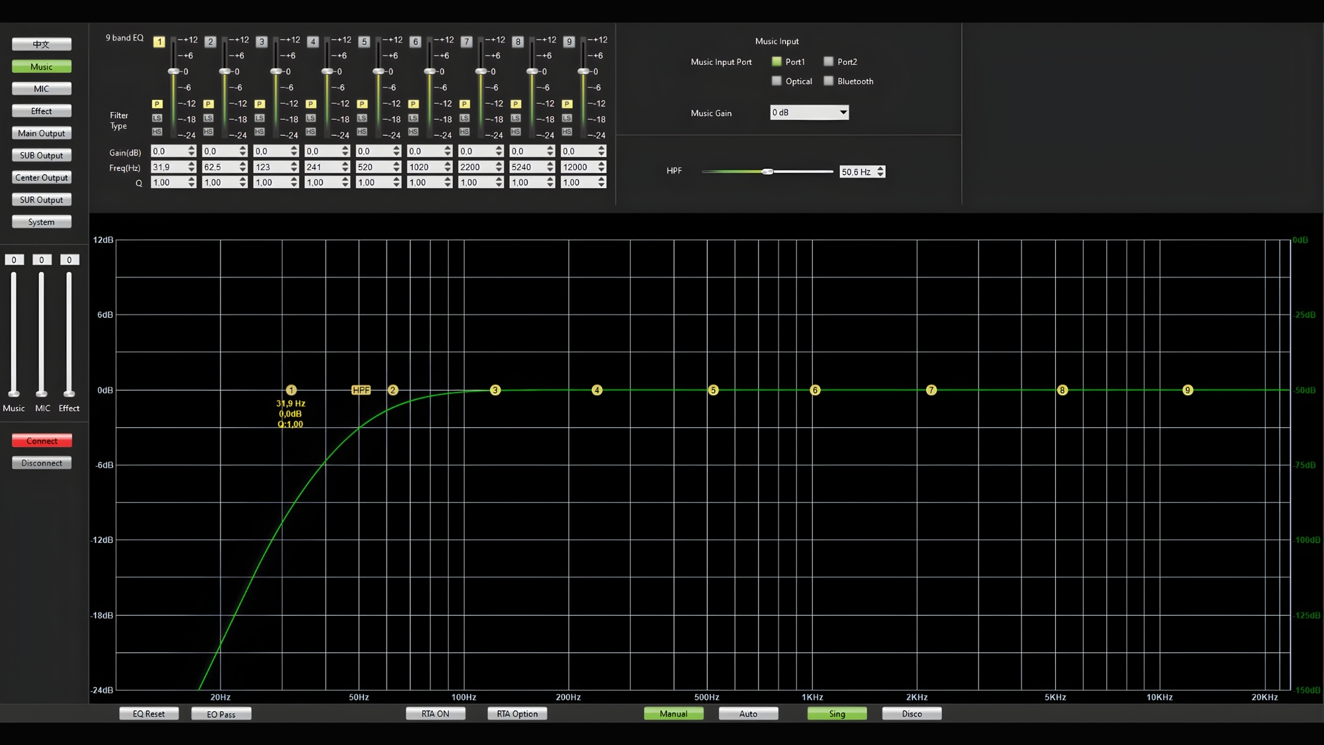Click the HPF marker on the curve
This screenshot has width=1324, height=745.
(x=361, y=390)
